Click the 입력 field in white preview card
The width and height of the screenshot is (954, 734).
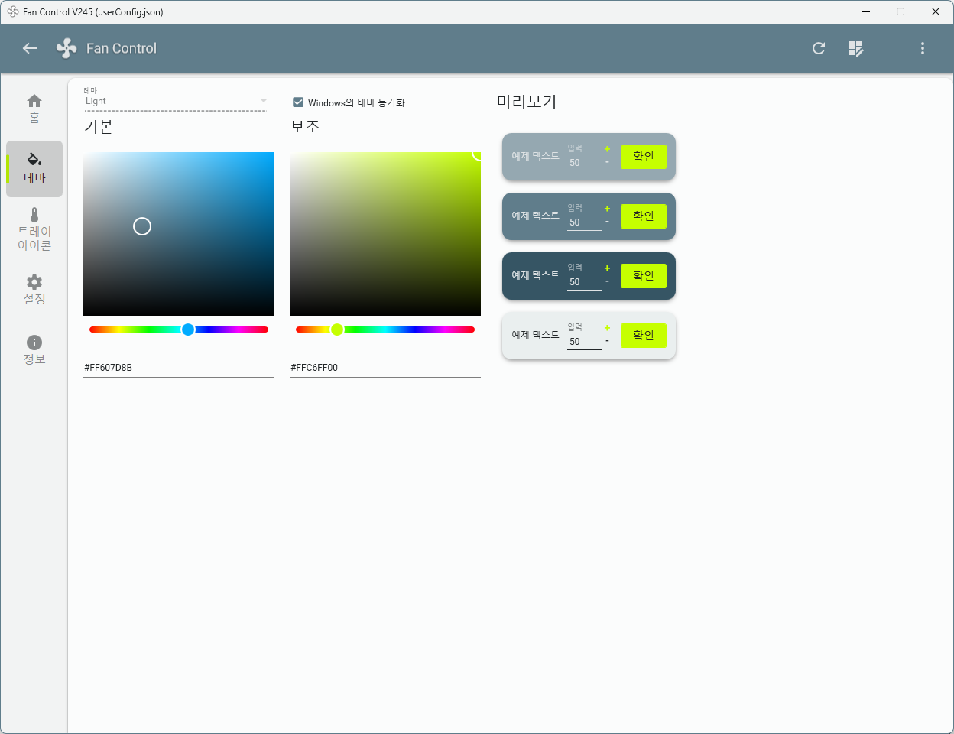(x=584, y=336)
